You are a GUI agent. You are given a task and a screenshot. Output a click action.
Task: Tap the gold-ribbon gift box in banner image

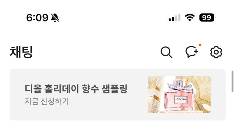pyautogui.click(x=155, y=96)
